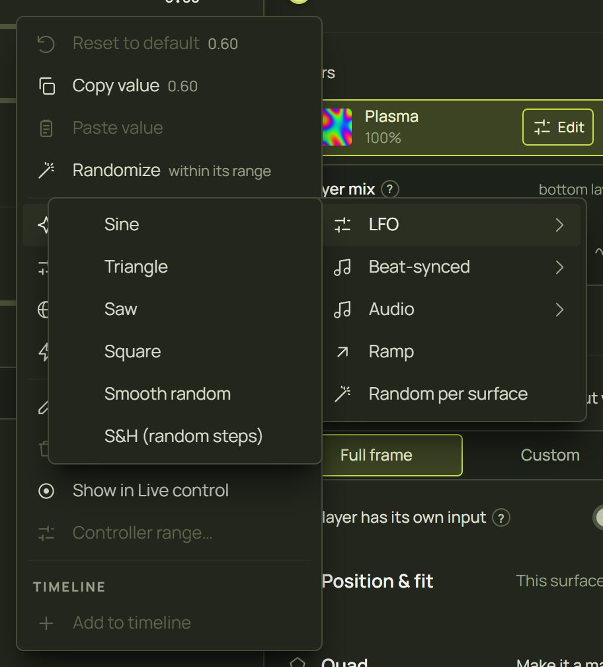Click the Plasma 100% opacity text
The image size is (603, 667).
pos(383,138)
